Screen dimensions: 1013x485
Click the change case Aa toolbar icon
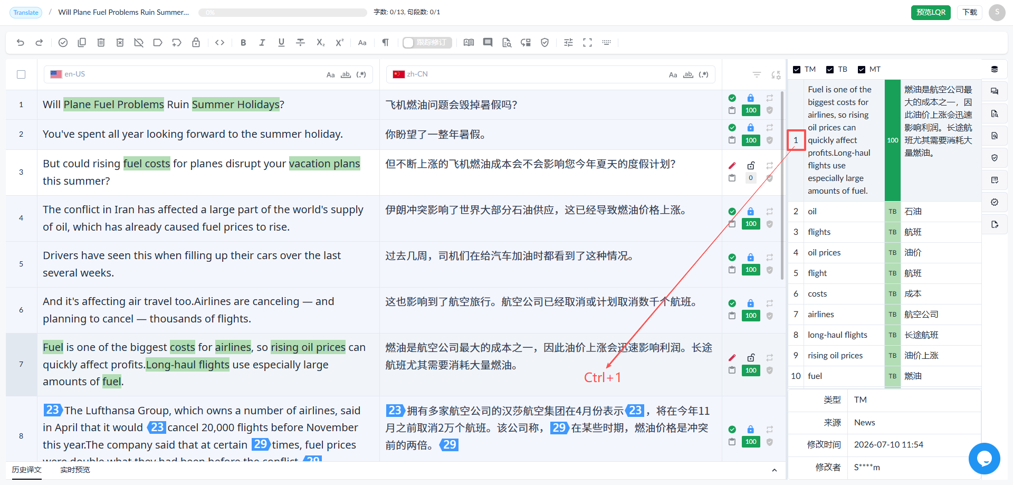click(x=362, y=43)
